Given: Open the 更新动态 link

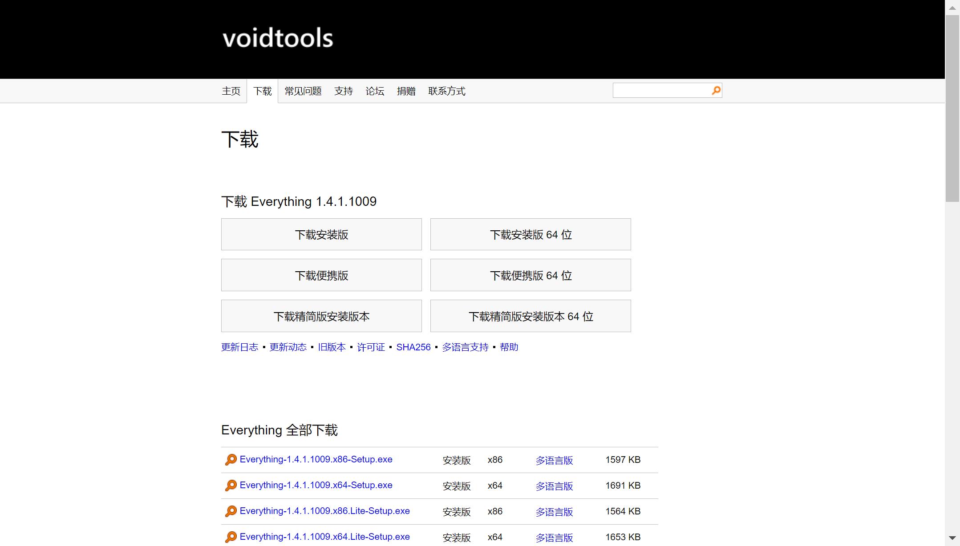Looking at the screenshot, I should 288,347.
